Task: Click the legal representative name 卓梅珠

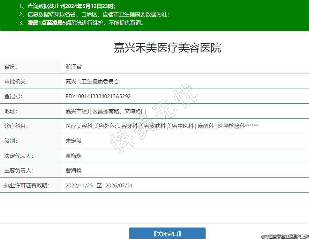Action: pos(73,156)
